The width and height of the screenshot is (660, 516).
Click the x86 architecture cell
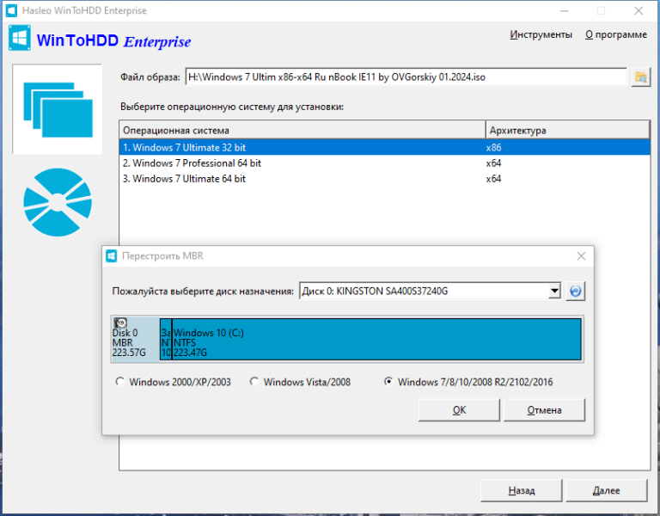[x=494, y=148]
